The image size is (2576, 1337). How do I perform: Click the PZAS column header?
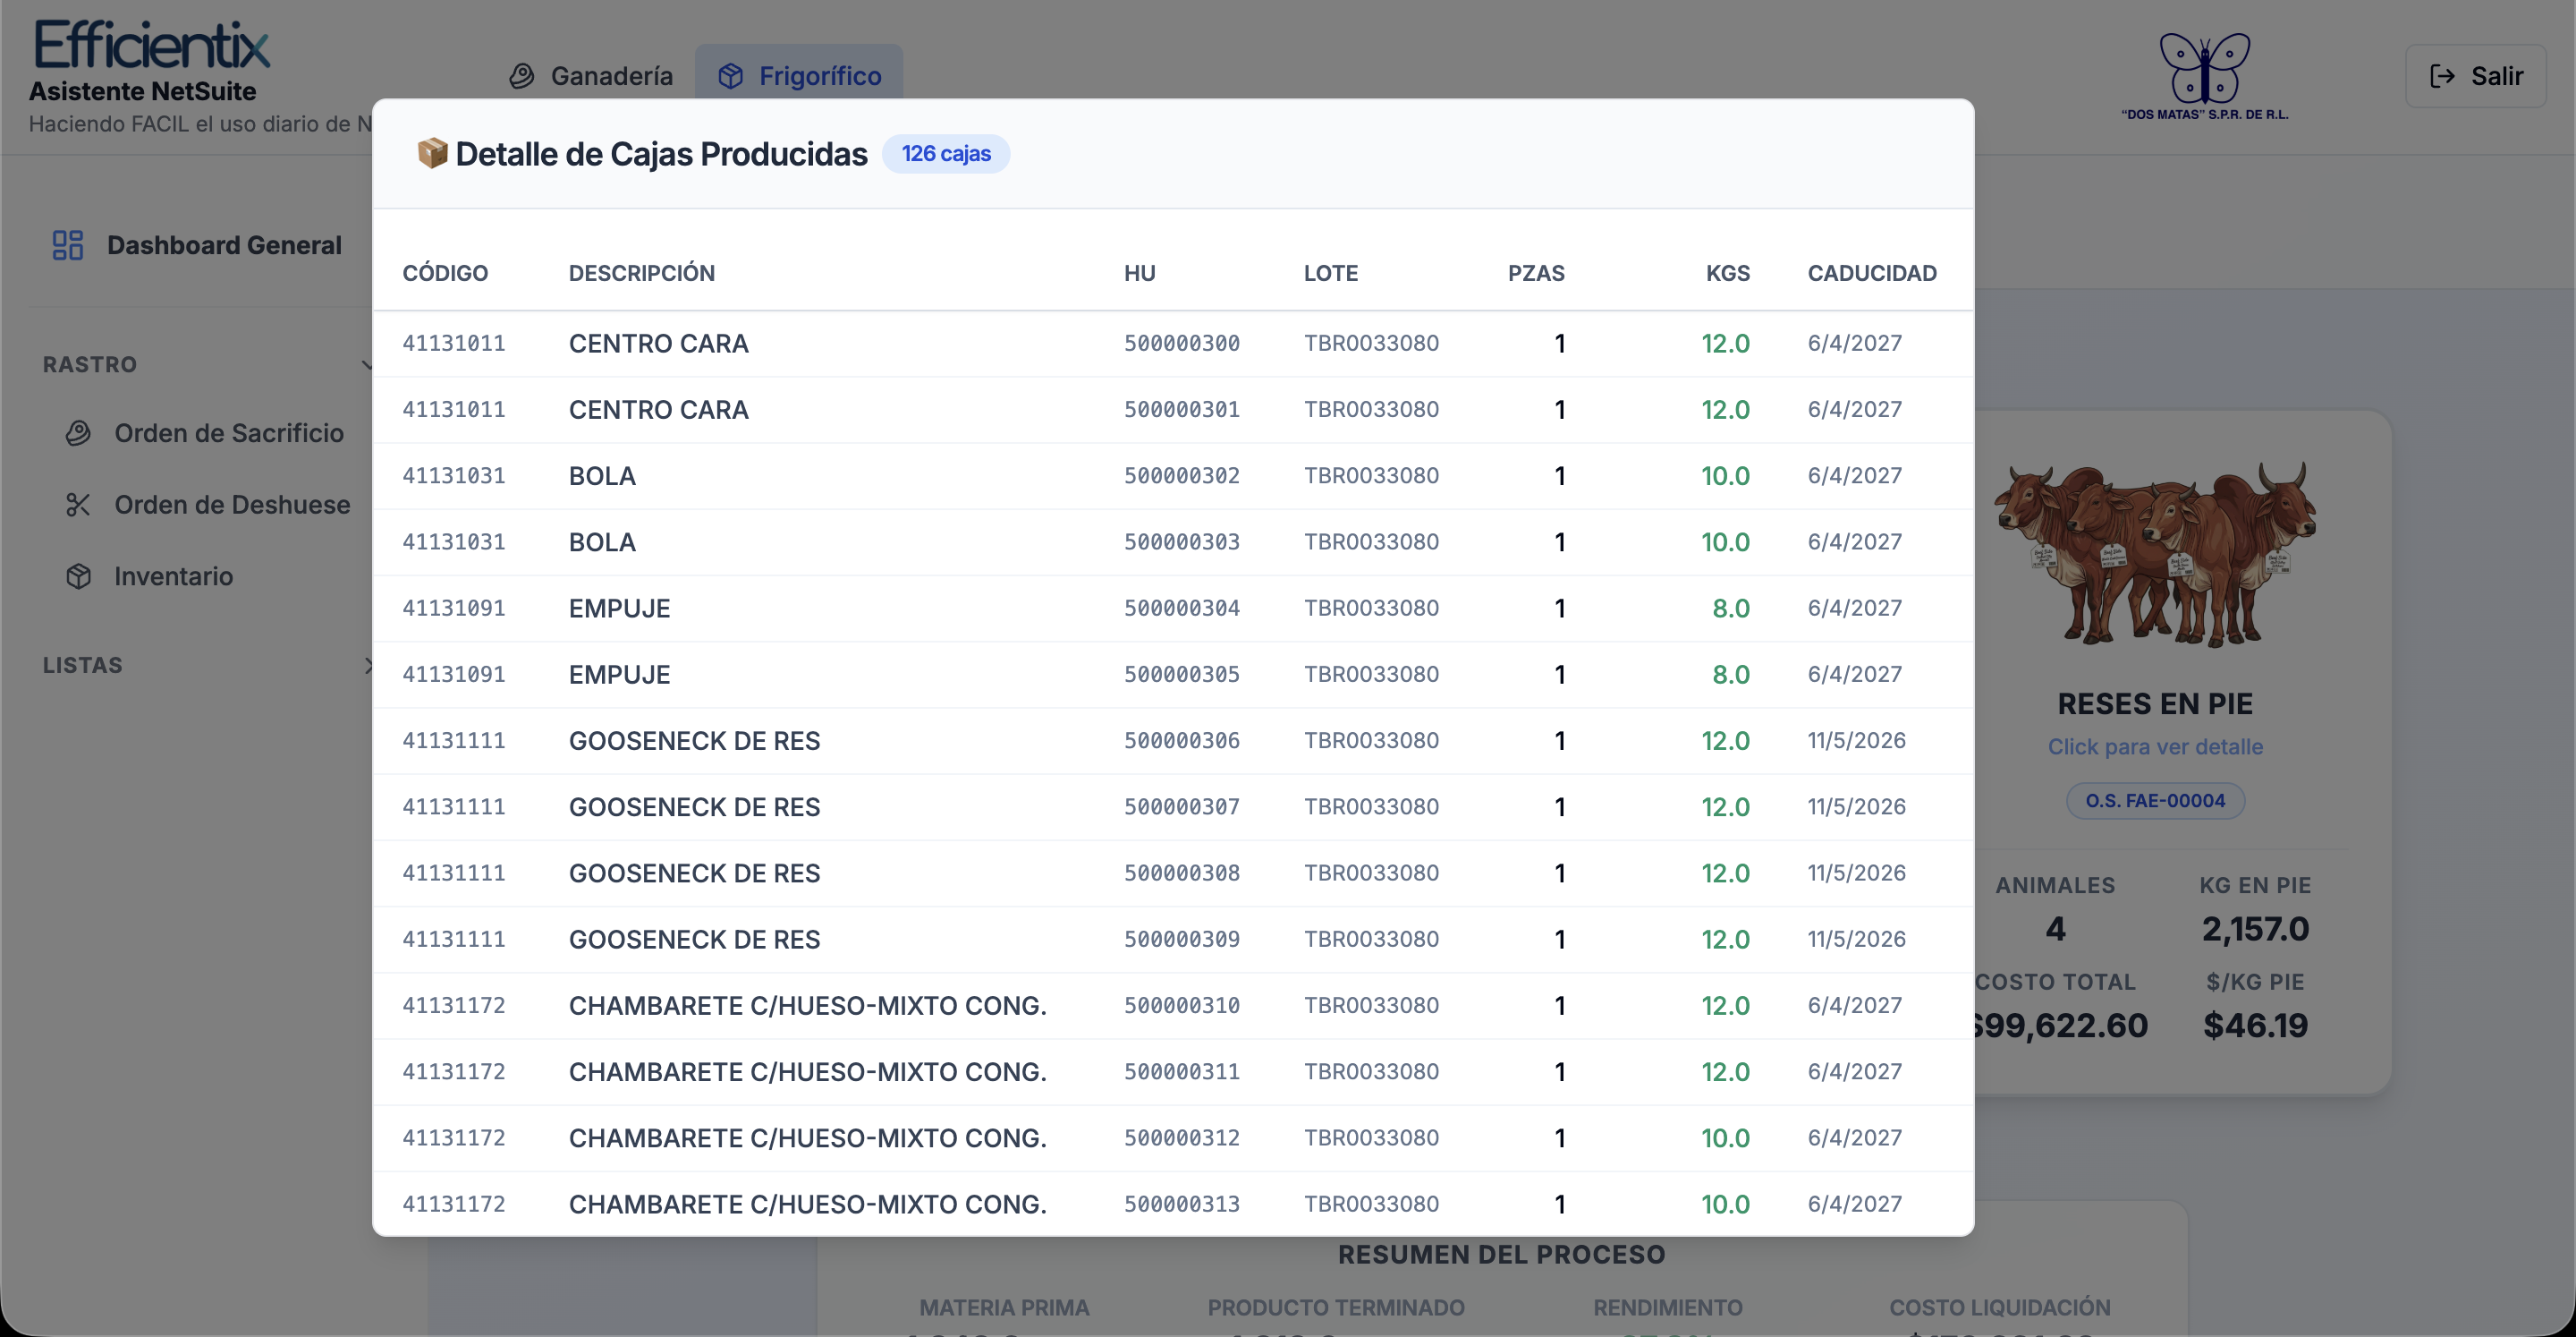point(1536,273)
